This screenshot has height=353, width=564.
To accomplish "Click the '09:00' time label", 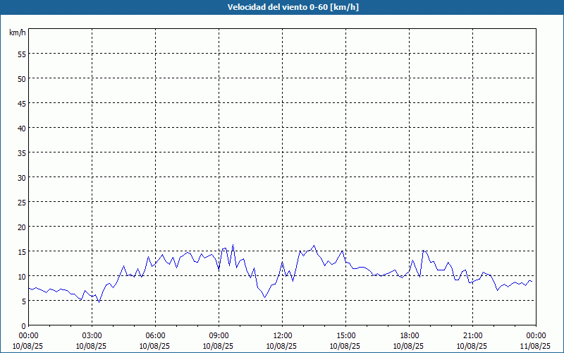I will tap(219, 336).
